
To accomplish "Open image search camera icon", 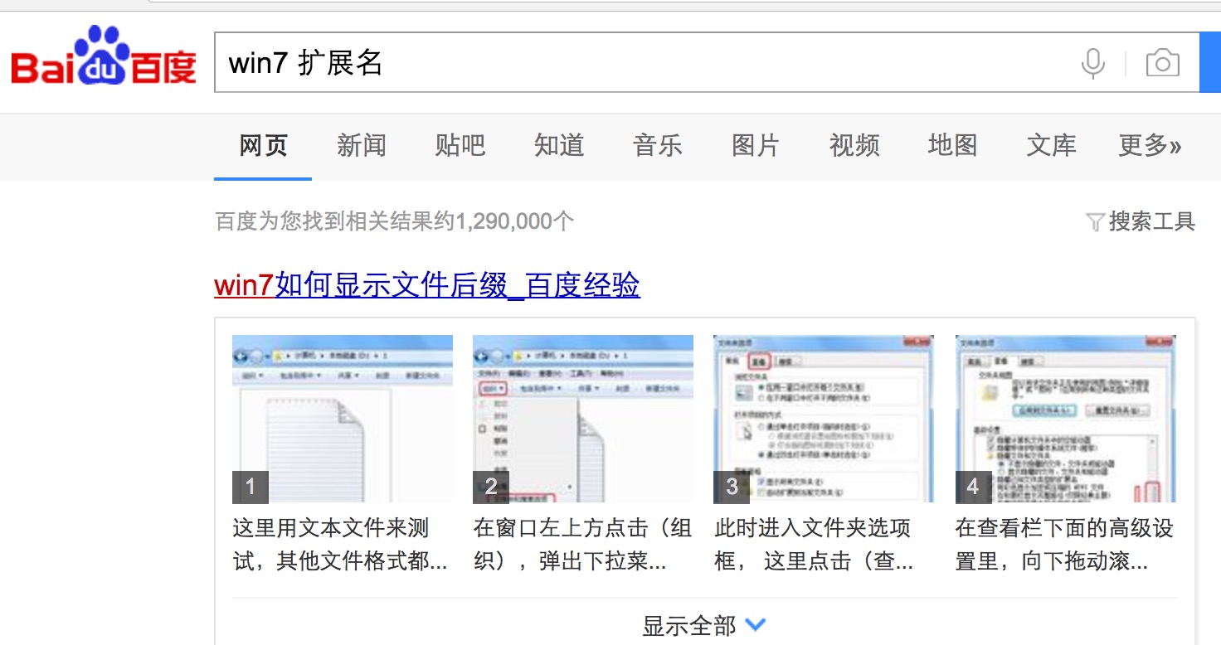I will point(1162,63).
